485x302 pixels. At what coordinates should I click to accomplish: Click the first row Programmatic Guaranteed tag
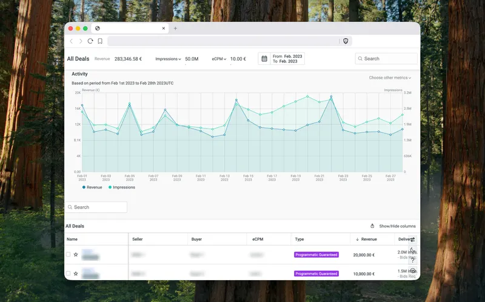click(316, 255)
